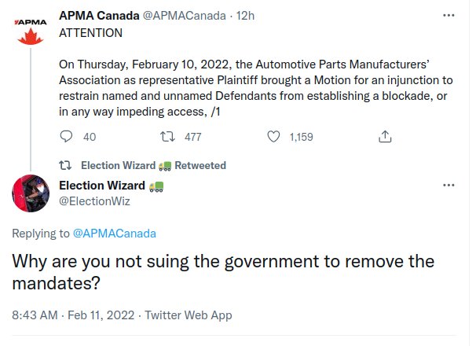Retweet the APMA Canada tweet
Screen dimensions: 476x346
167,137
